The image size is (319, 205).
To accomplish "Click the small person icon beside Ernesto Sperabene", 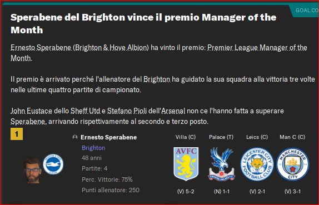I will (x=75, y=137).
